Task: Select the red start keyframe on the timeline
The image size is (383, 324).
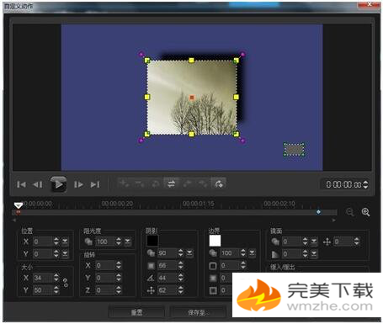Action: (19, 212)
